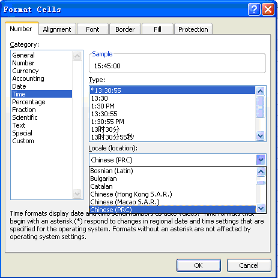278x278 pixels.
Task: Choose the Fraction category
Action: [41, 110]
